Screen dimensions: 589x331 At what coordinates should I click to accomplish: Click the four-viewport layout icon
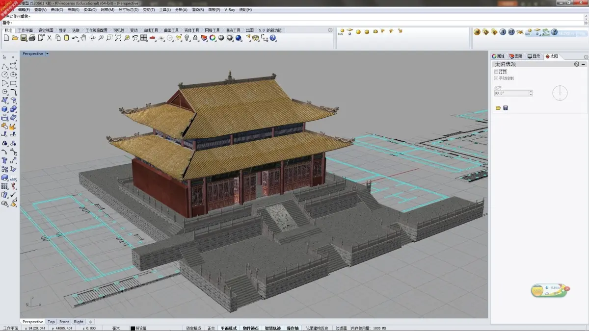[x=144, y=38]
